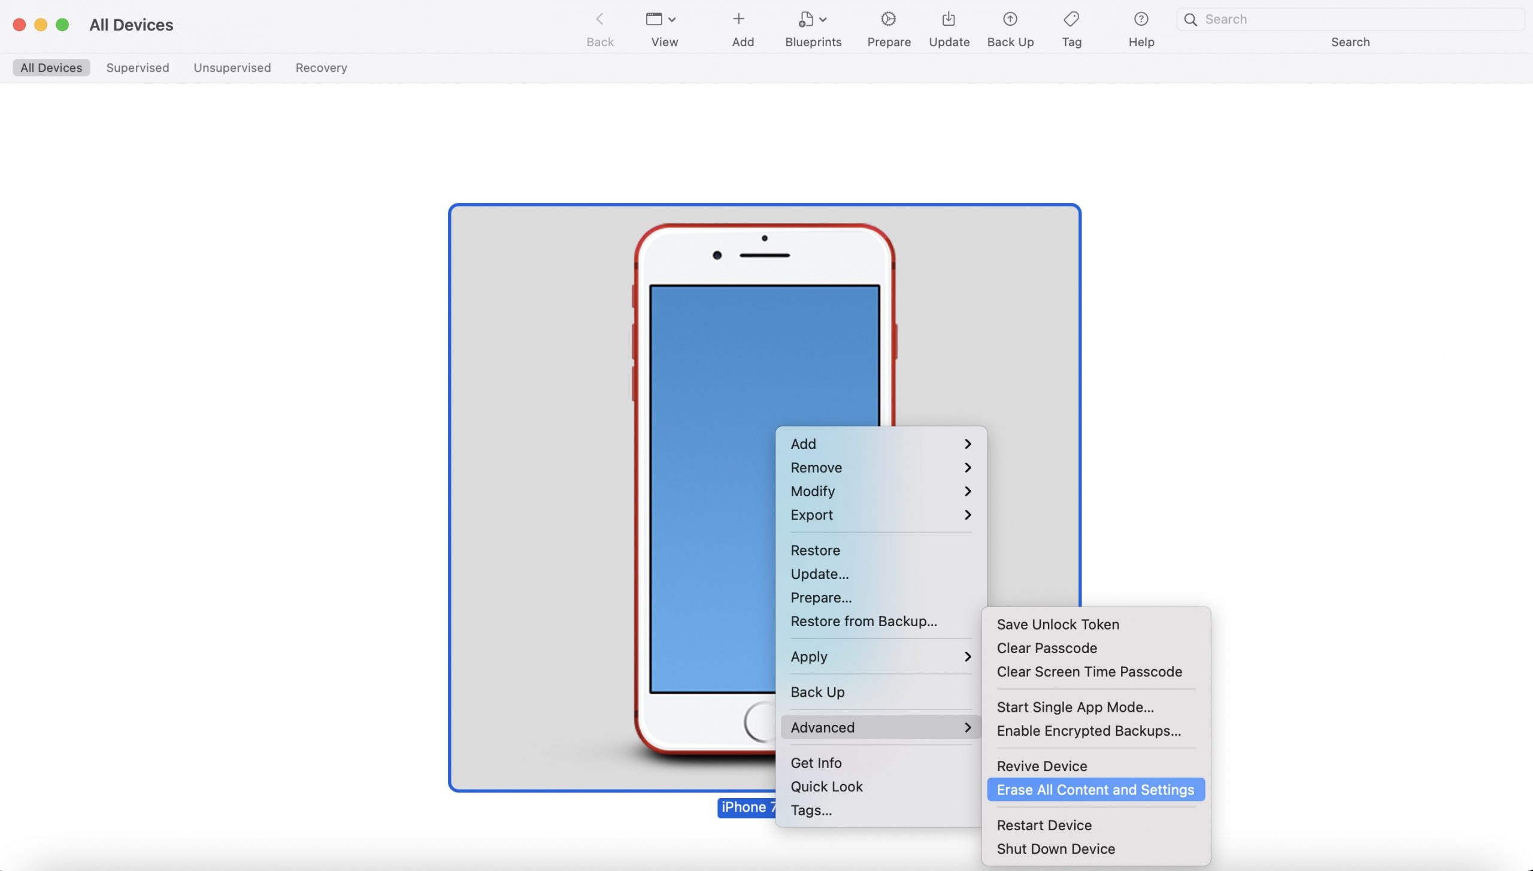Expand the Apply submenu
The image size is (1533, 871).
coord(881,657)
